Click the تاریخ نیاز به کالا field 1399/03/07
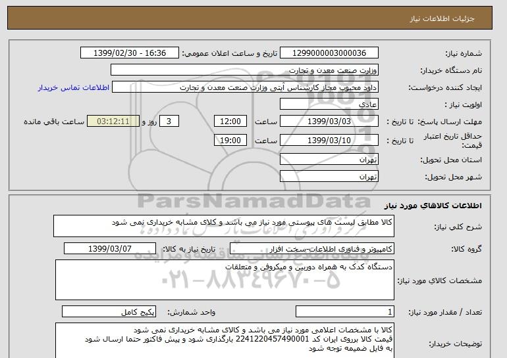The image size is (507, 358). coord(110,249)
